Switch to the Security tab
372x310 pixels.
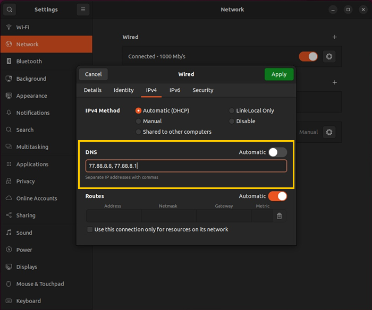click(202, 90)
